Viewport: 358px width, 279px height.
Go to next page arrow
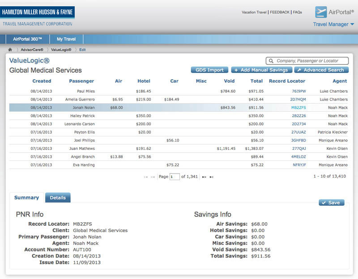pos(204,177)
